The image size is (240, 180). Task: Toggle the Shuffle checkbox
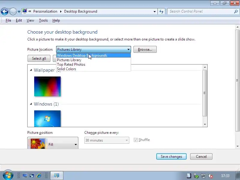136,140
